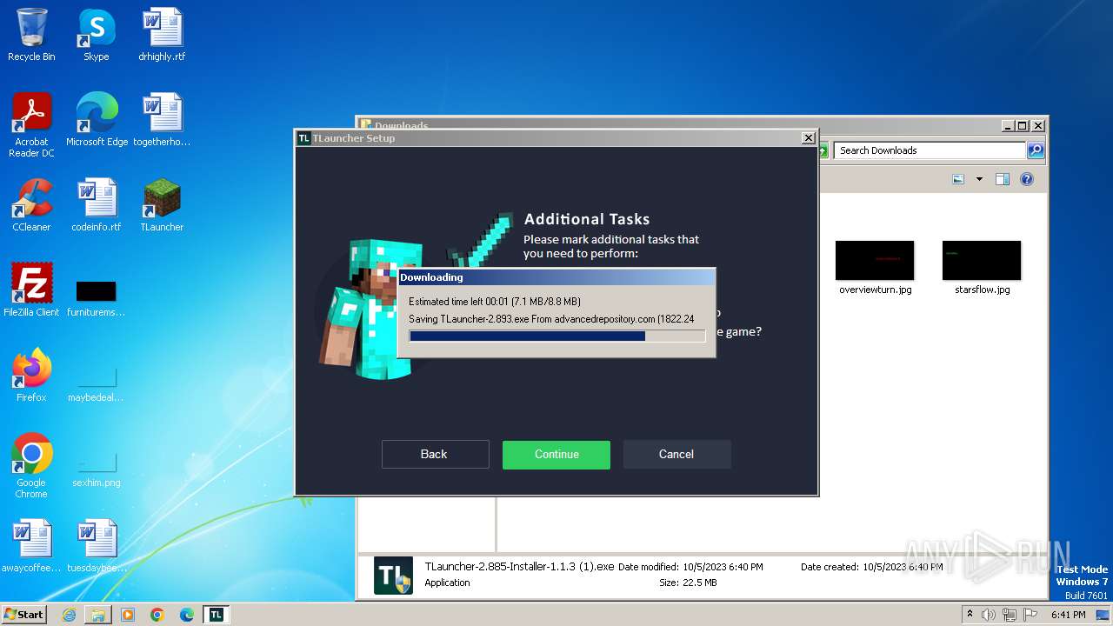Viewport: 1113px width, 626px height.
Task: Open the volume control tray icon
Action: pyautogui.click(x=989, y=615)
